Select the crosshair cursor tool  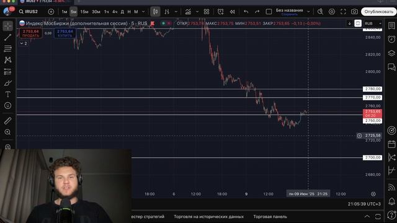[8, 26]
